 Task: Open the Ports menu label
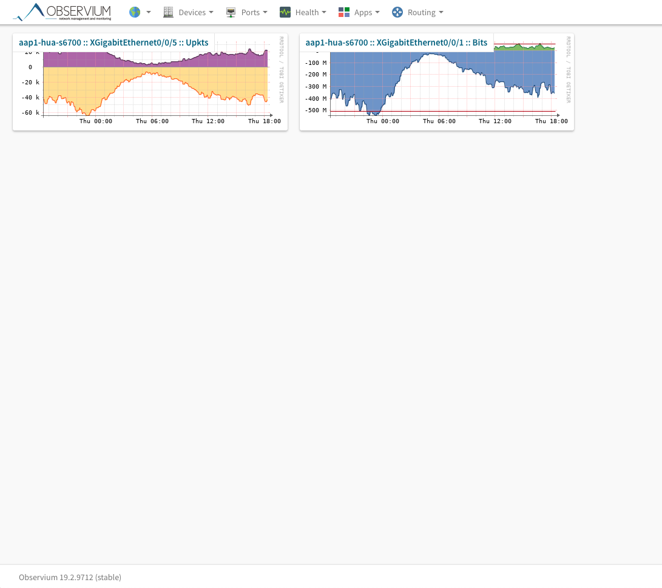pos(250,12)
